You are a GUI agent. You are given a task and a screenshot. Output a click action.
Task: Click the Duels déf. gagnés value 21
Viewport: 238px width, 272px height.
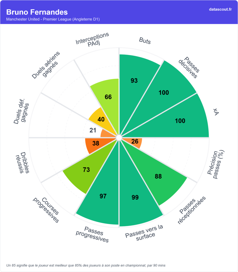[93, 130]
